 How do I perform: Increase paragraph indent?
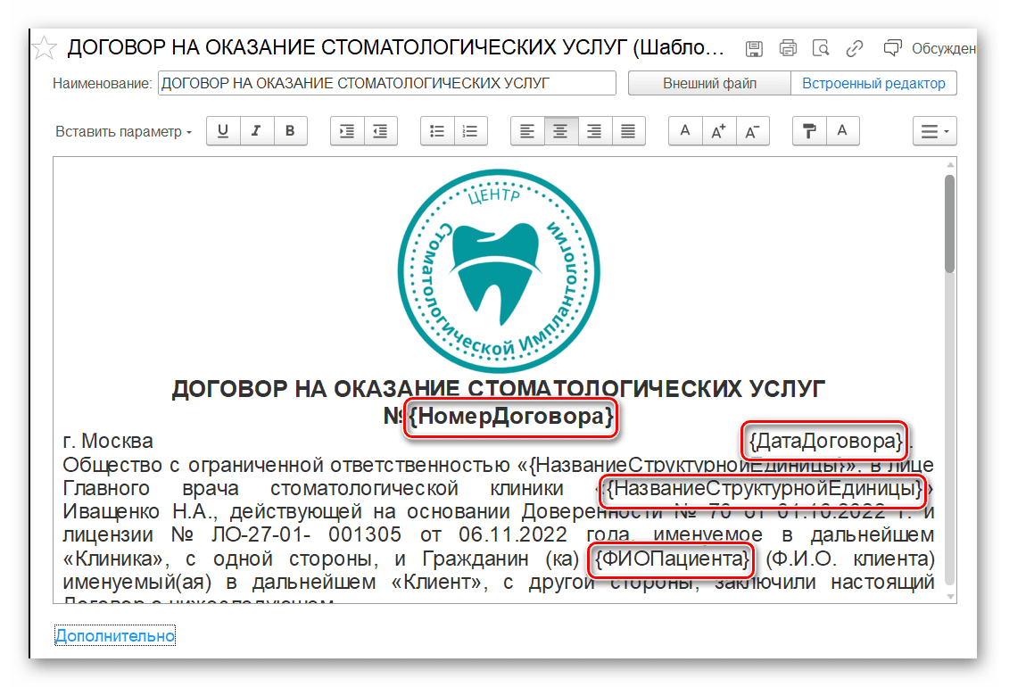click(x=347, y=130)
